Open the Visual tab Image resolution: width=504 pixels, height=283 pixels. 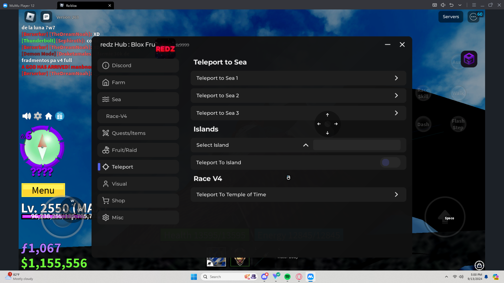coord(138,184)
